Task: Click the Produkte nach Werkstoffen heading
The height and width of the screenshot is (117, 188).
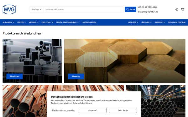Action: point(22,33)
